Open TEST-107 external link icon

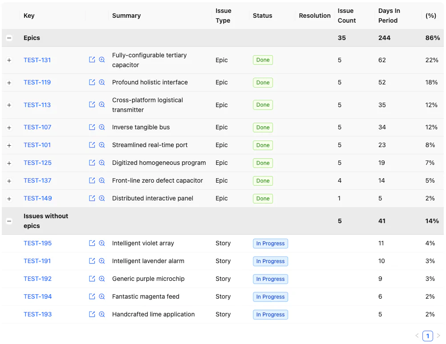(x=92, y=127)
